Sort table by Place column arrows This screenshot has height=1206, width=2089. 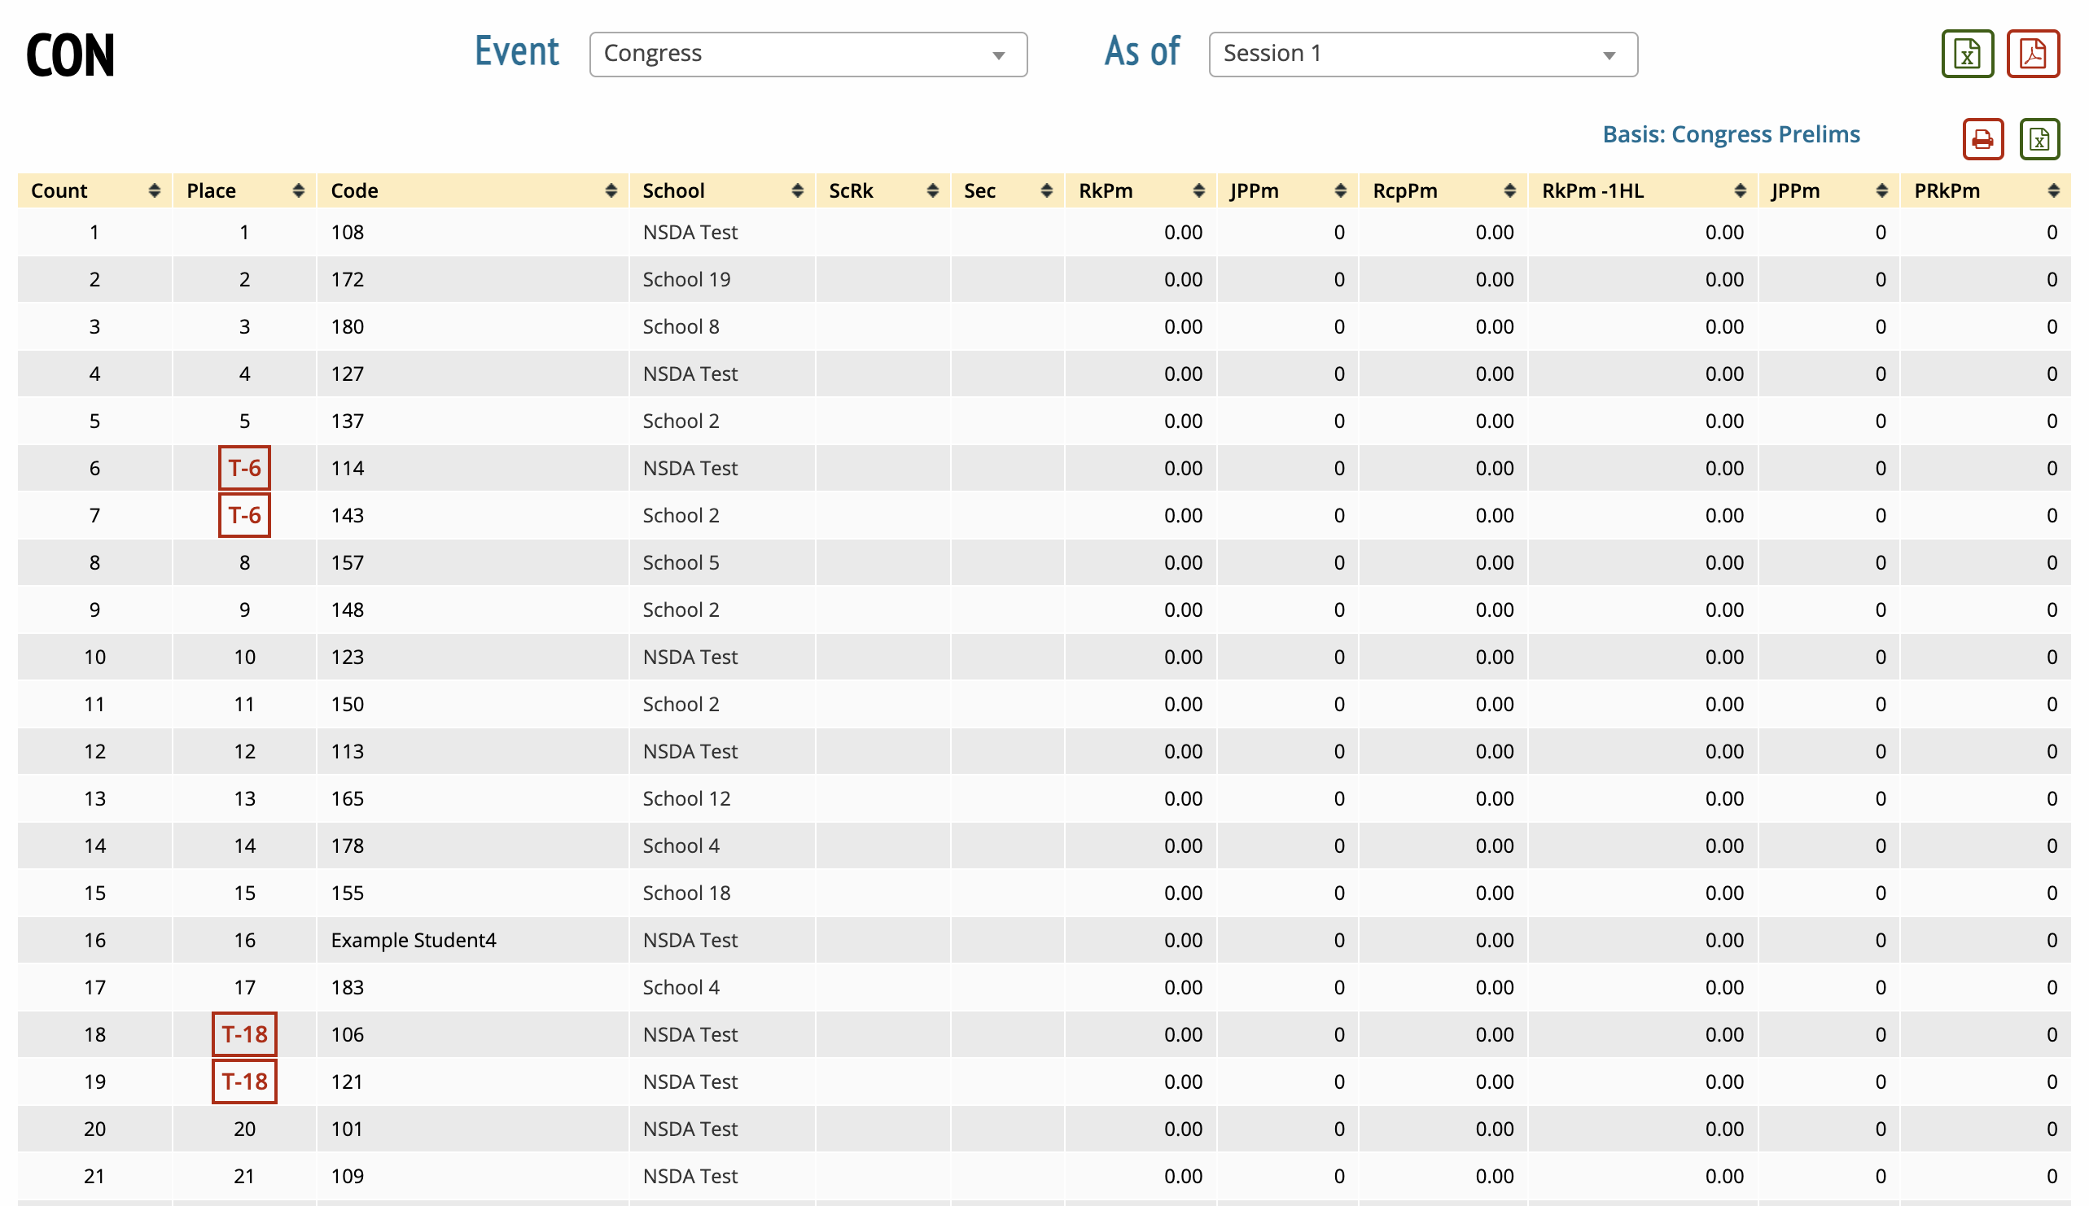[x=298, y=190]
